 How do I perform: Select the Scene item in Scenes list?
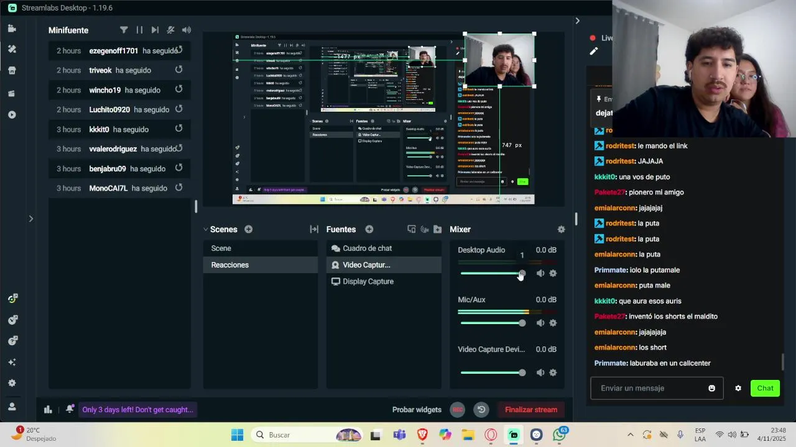260,248
